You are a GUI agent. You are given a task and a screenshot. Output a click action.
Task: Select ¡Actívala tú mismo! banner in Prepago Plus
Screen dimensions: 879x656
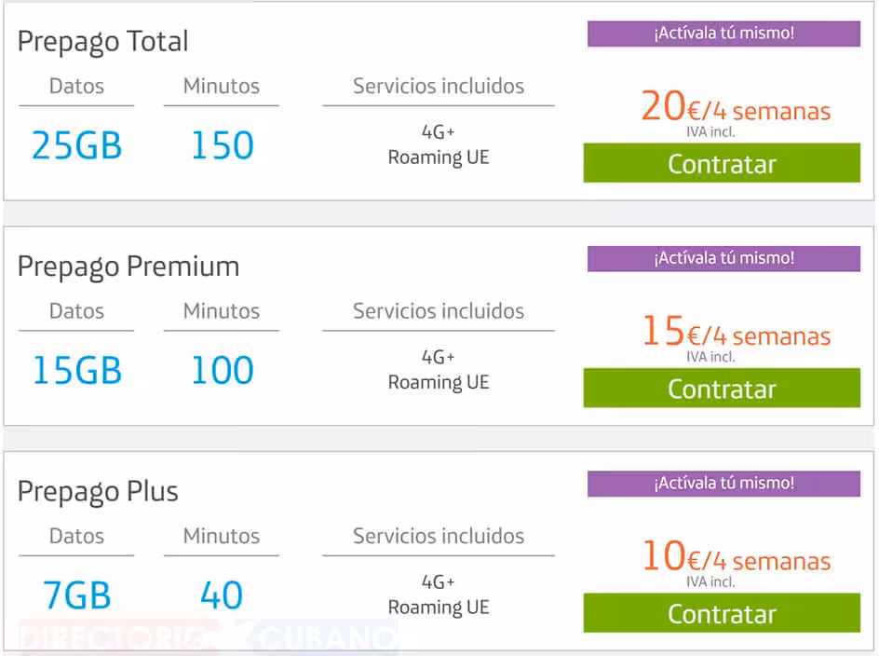point(723,484)
